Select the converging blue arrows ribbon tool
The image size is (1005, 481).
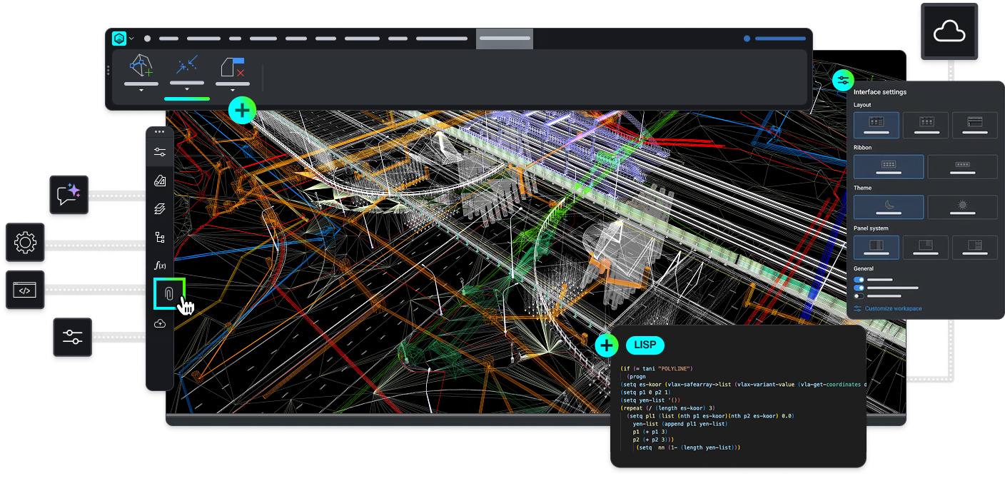pyautogui.click(x=187, y=66)
